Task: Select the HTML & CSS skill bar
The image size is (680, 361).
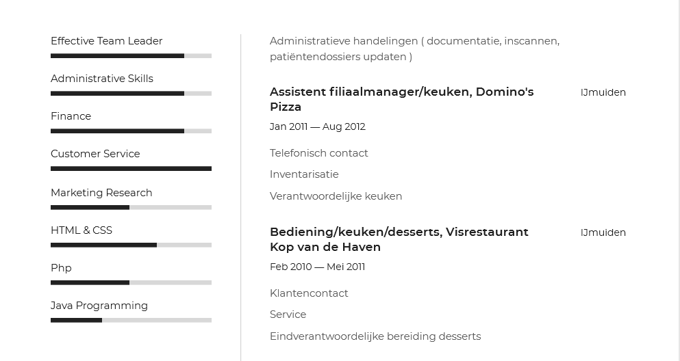Action: pos(131,245)
